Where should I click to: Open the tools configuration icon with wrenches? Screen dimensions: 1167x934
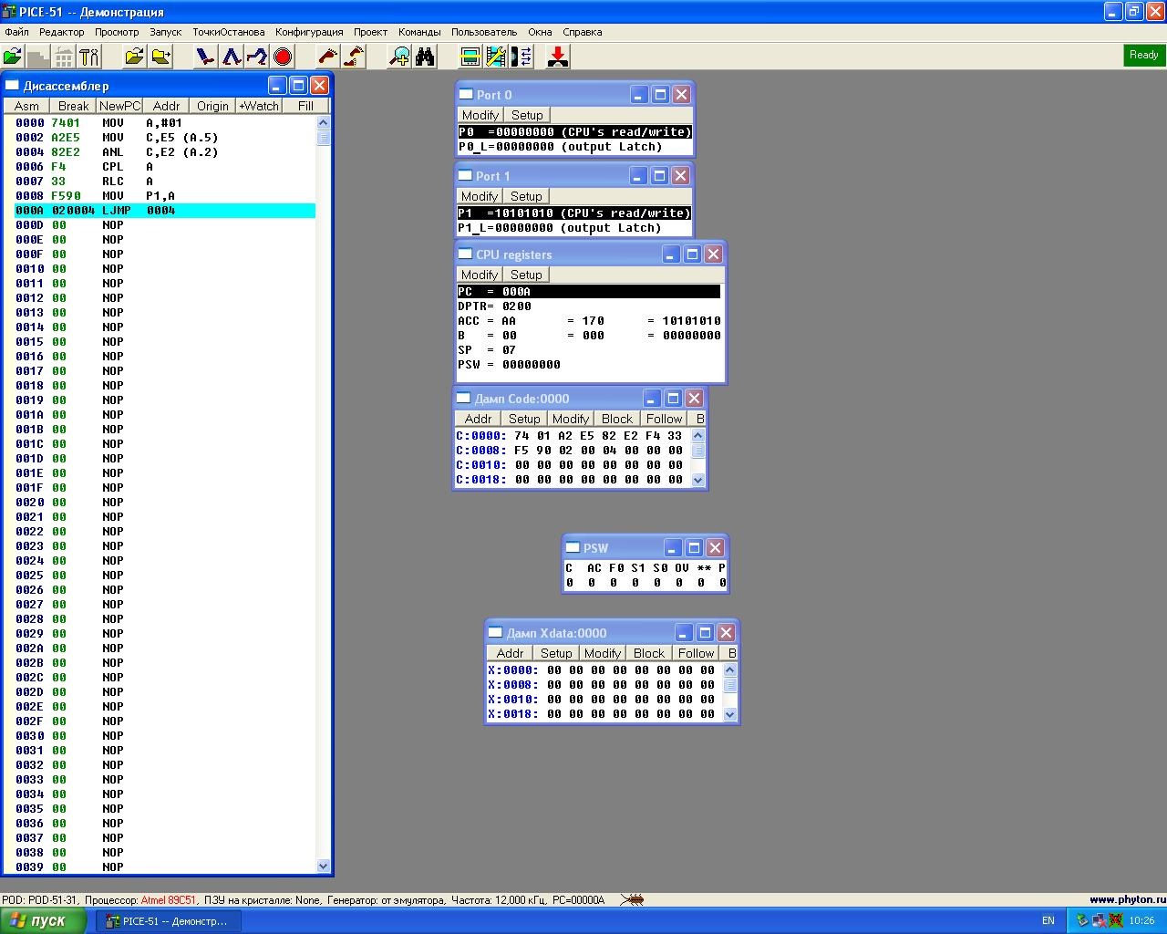[x=89, y=57]
